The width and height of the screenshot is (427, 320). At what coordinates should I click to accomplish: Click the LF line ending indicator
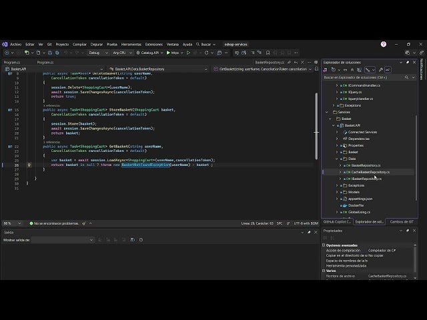[x=288, y=223]
